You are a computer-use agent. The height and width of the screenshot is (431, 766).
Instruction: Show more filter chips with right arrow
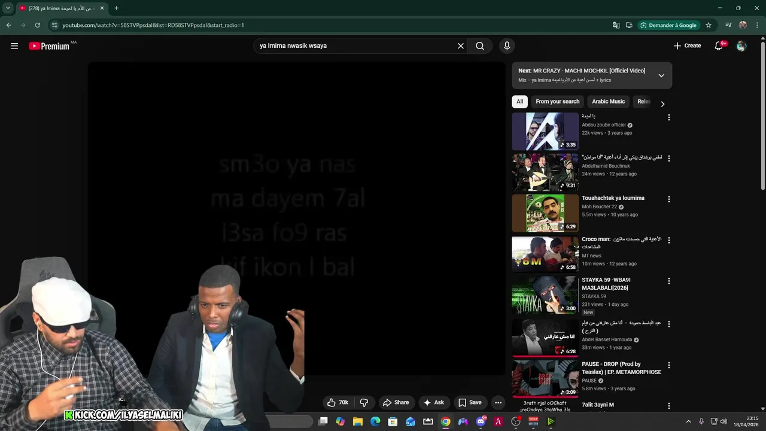pyautogui.click(x=662, y=104)
